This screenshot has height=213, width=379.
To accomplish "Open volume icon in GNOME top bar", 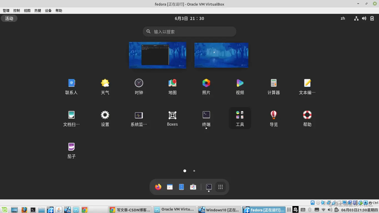I will [364, 18].
